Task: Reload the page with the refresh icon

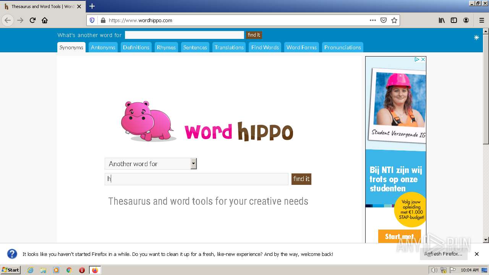Action: point(32,20)
